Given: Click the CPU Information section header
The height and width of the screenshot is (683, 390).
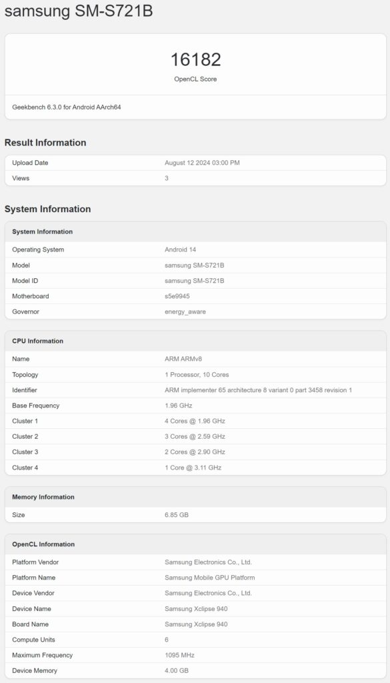Looking at the screenshot, I should [x=37, y=341].
